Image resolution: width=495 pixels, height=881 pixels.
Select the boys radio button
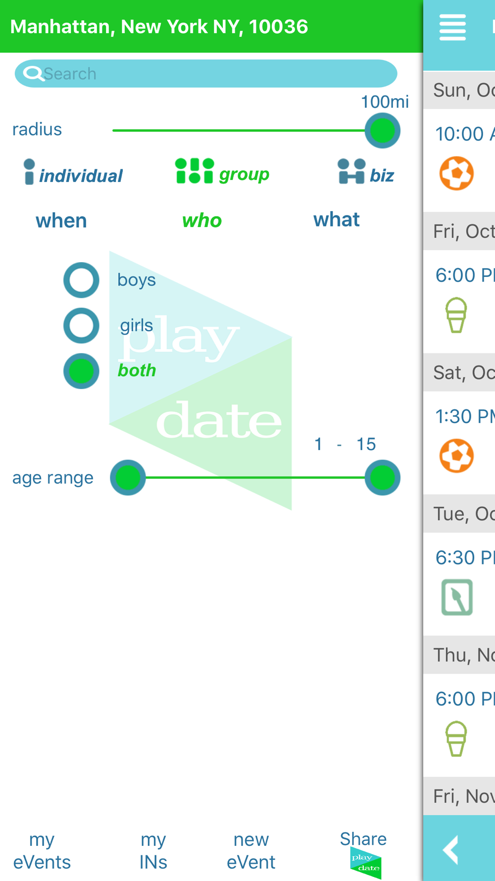tap(81, 280)
